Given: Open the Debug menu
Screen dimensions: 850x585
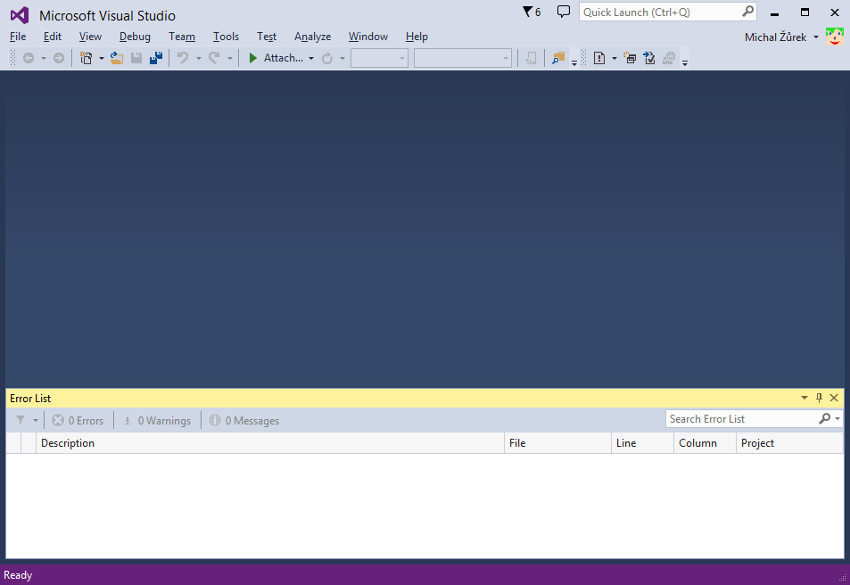Looking at the screenshot, I should point(135,37).
